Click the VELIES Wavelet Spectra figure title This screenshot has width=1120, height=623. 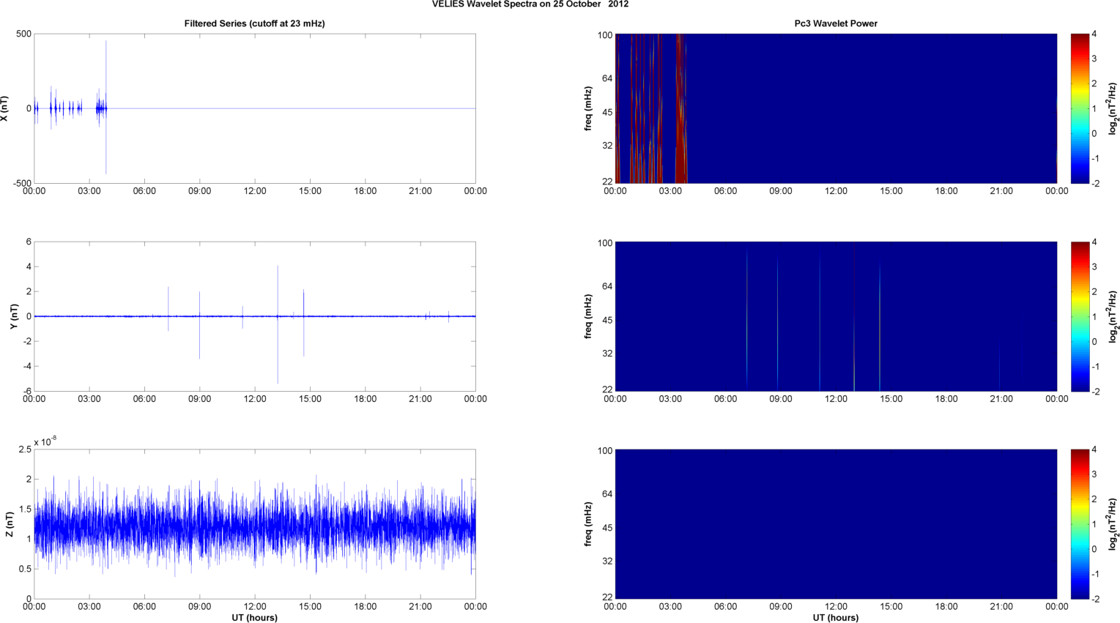pyautogui.click(x=530, y=4)
